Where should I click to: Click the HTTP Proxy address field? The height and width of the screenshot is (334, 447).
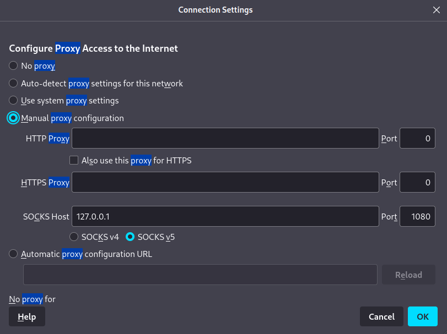pyautogui.click(x=225, y=139)
